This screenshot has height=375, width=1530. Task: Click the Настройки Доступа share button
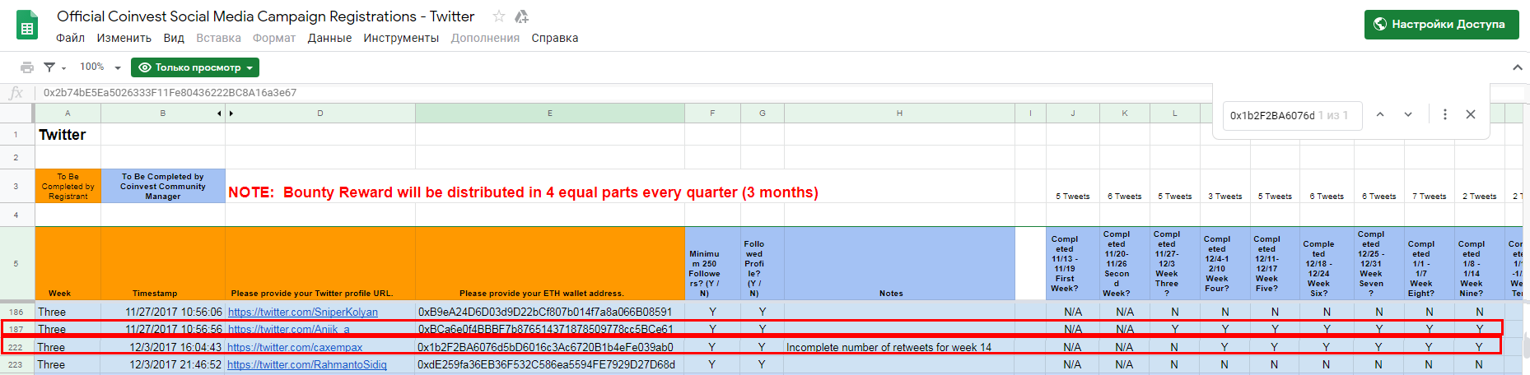(1440, 25)
